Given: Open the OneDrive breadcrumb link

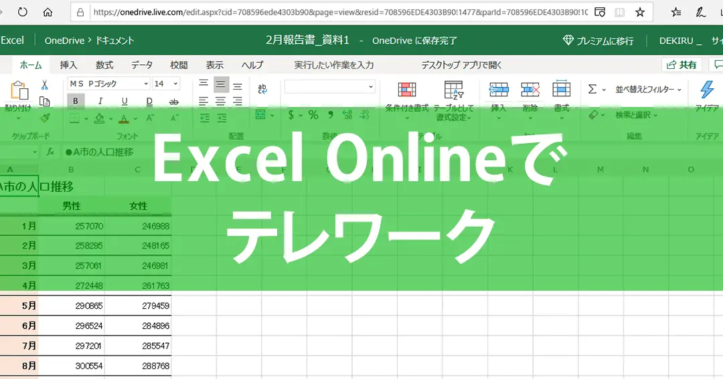Looking at the screenshot, I should coord(64,41).
